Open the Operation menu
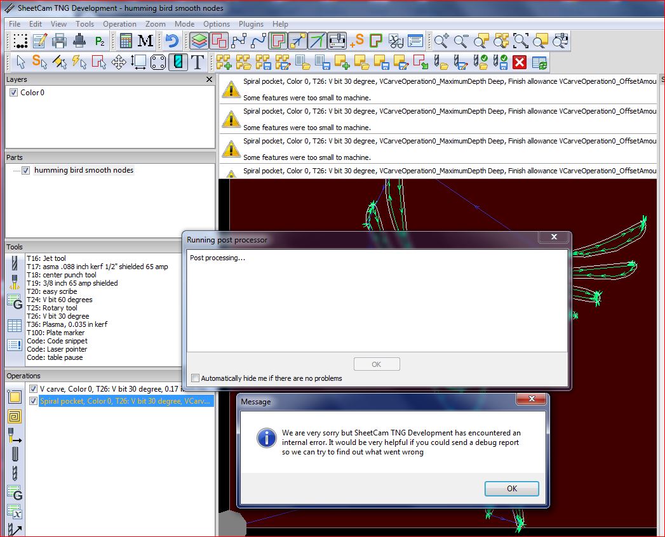 [119, 24]
